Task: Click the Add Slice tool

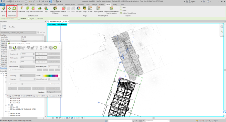Action: 4,9
